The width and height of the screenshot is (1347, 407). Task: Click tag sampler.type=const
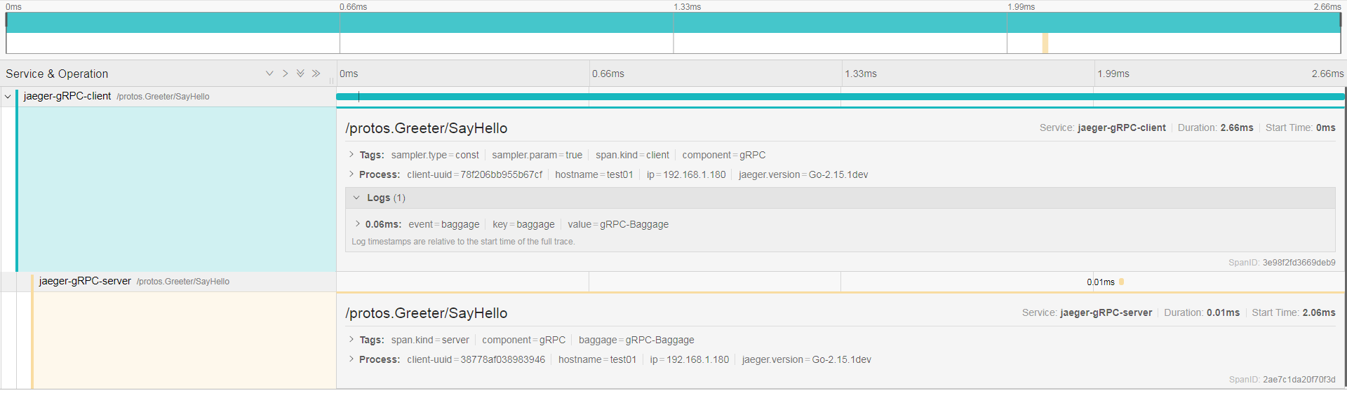[435, 155]
